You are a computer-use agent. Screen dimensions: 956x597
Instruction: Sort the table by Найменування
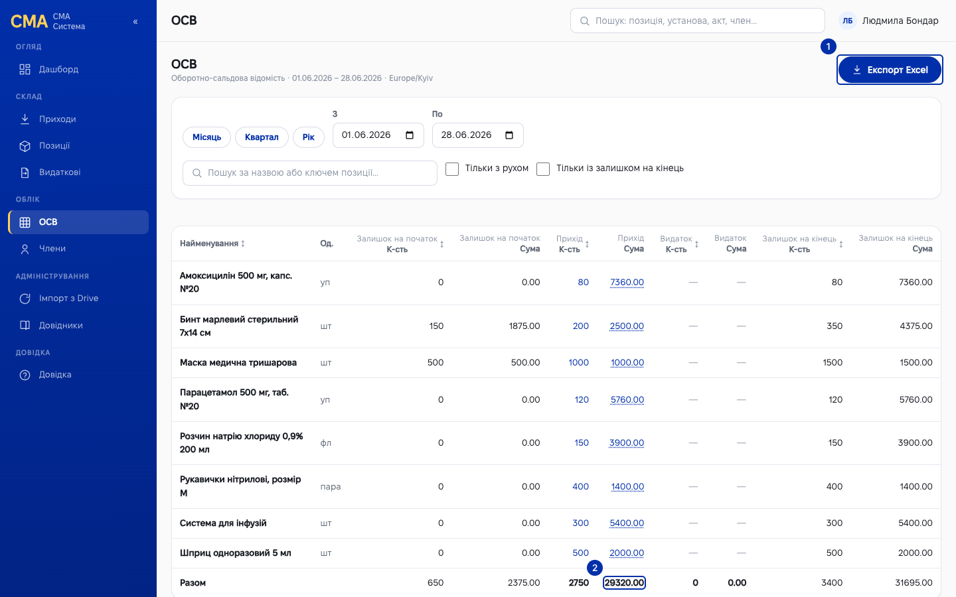(212, 243)
